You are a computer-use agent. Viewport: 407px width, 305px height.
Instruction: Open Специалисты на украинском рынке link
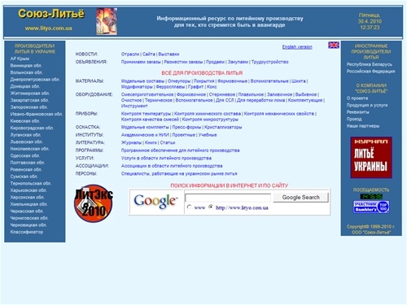point(179,174)
